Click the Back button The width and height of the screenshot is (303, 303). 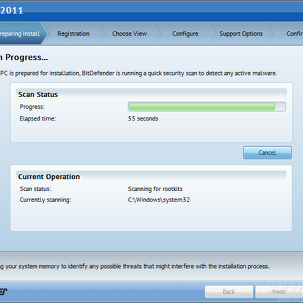pos(229,292)
